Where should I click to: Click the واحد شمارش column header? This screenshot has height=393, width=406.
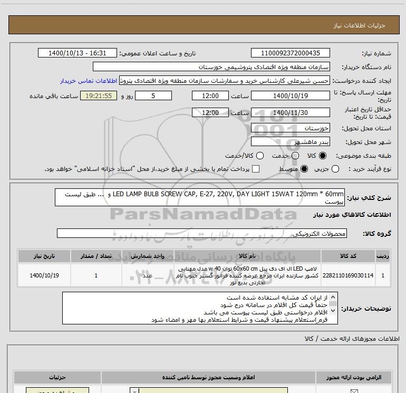tap(148, 256)
